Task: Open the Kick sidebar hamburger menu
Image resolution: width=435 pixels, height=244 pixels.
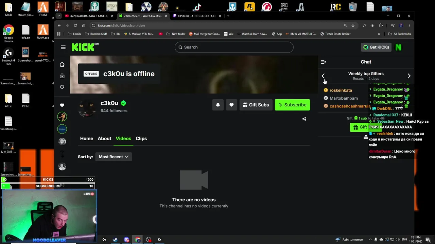Action: (63, 47)
